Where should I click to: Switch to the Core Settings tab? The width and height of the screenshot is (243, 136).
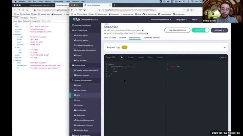110,38
